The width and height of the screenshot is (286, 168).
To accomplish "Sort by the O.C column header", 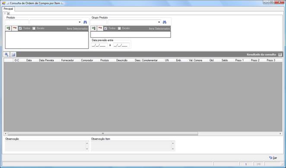I will coord(17,60).
